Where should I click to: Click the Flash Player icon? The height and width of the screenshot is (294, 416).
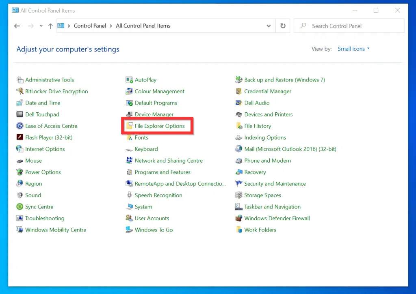(19, 137)
